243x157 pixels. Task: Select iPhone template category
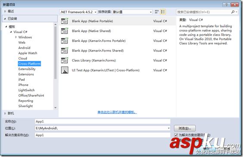tap(23, 85)
